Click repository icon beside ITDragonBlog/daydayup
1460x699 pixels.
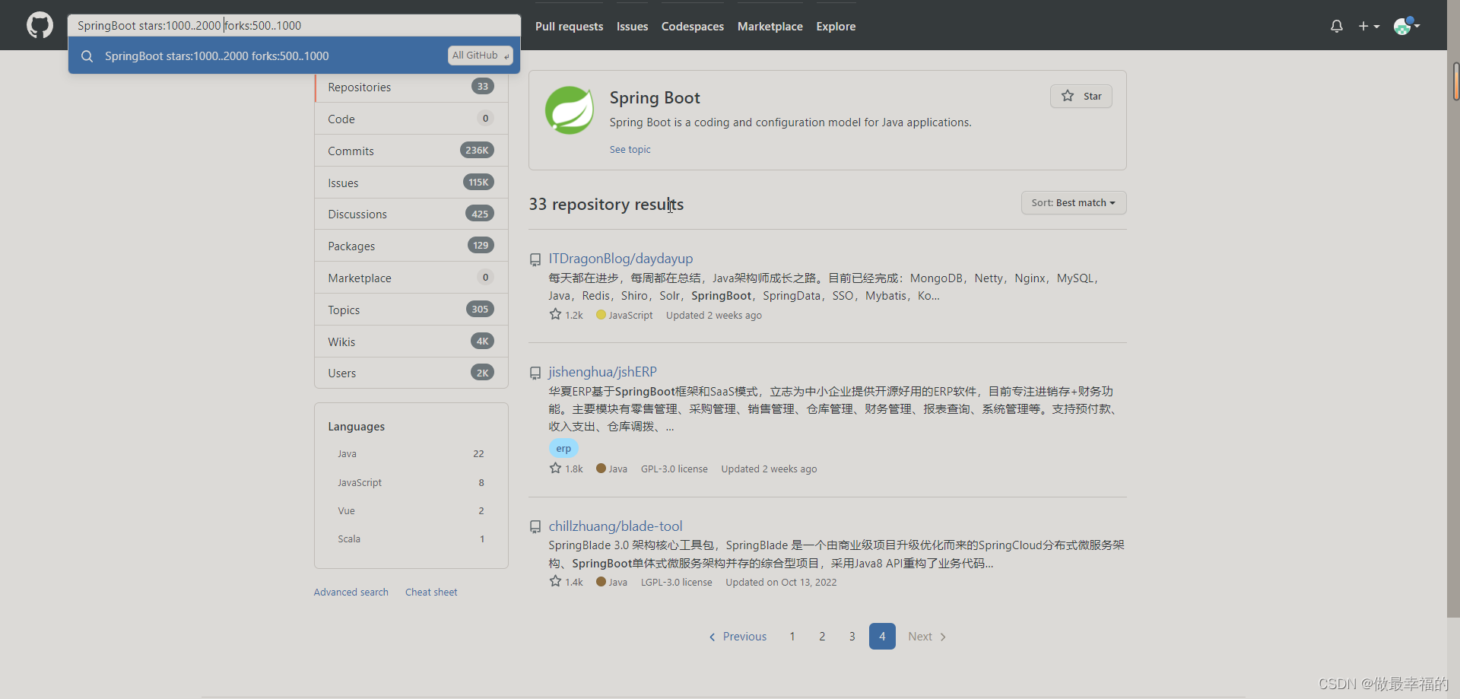point(535,259)
